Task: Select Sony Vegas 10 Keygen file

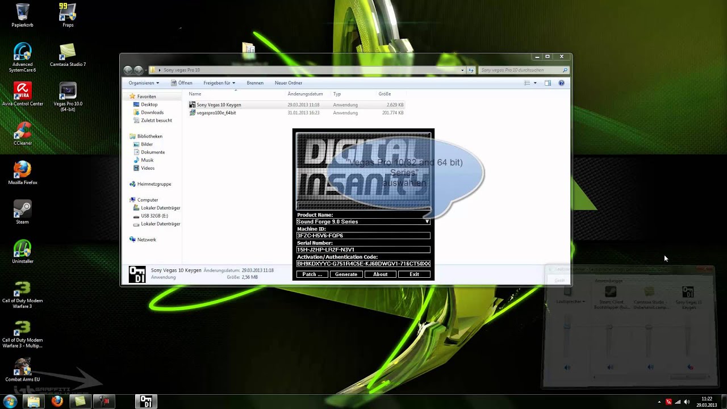Action: (297, 105)
